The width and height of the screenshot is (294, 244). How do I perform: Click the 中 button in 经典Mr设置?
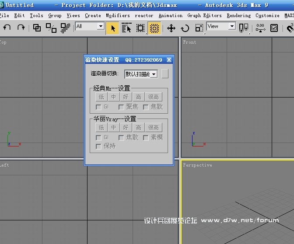click(113, 97)
